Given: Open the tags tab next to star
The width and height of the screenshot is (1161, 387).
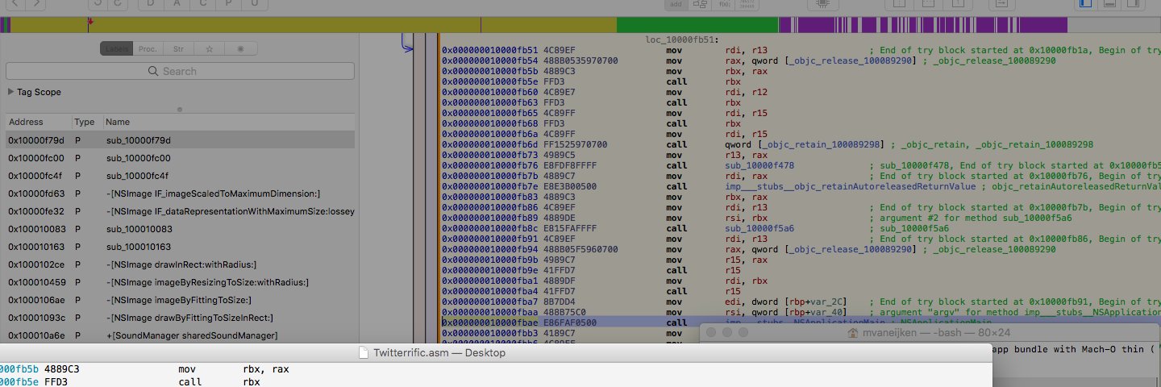Looking at the screenshot, I should [239, 48].
